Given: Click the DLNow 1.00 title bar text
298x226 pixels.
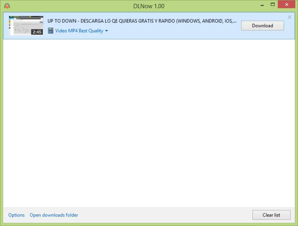Looking at the screenshot, I should [149, 6].
